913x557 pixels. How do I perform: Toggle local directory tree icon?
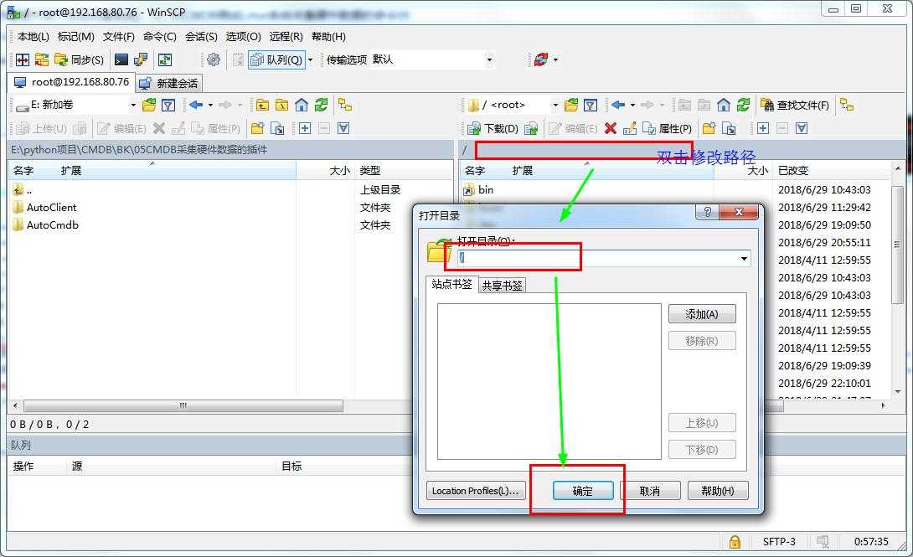(345, 105)
